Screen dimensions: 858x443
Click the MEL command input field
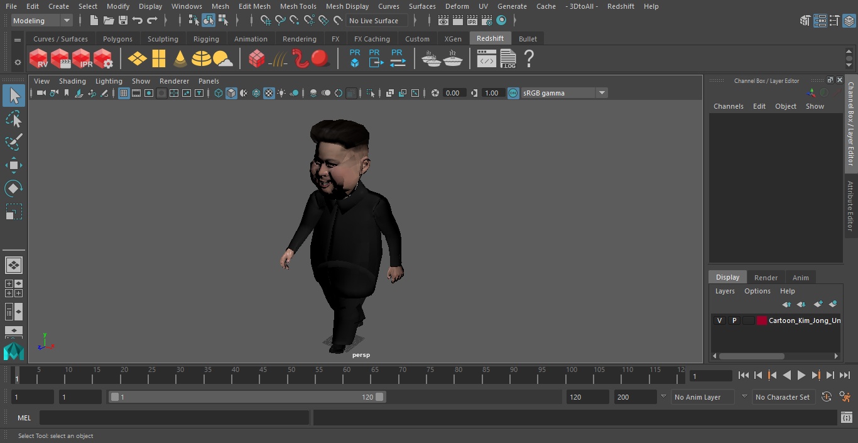[x=174, y=418]
